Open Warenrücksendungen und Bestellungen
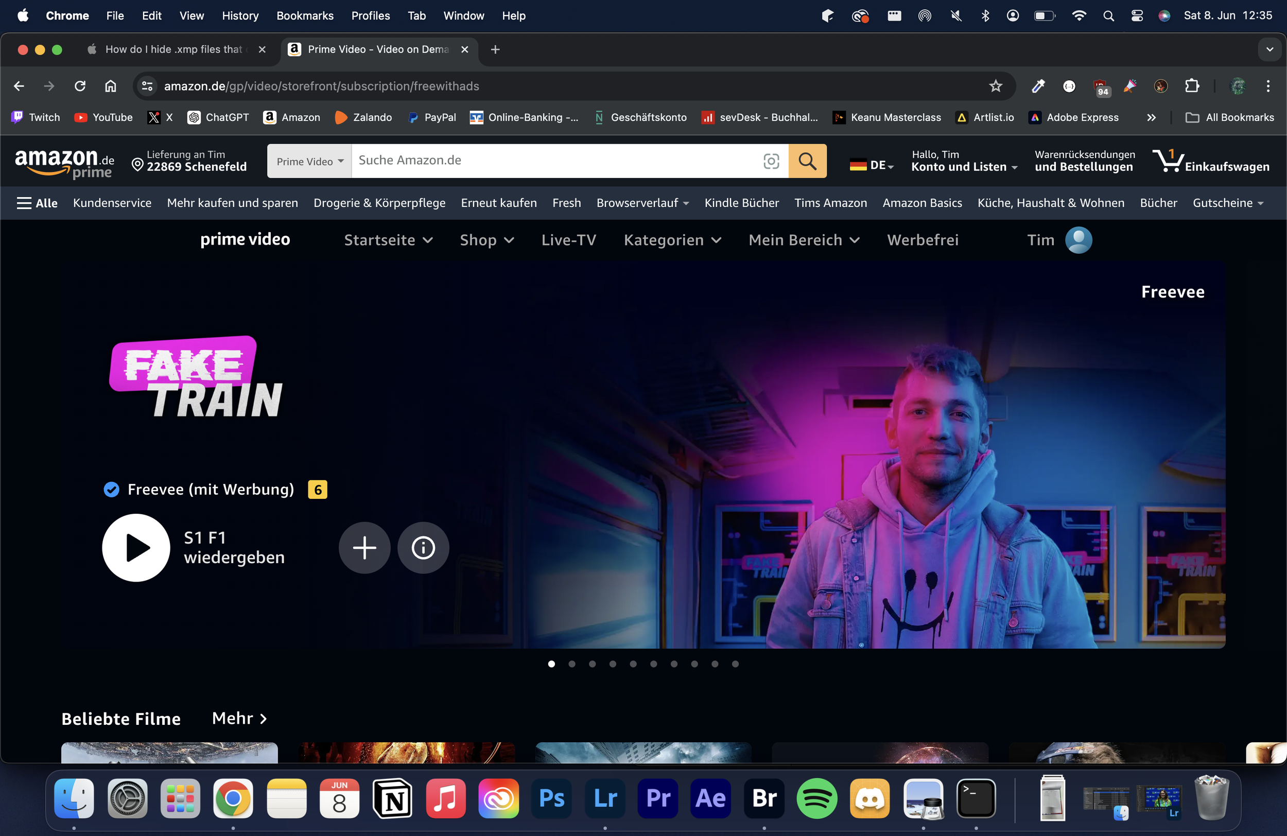 pos(1084,161)
